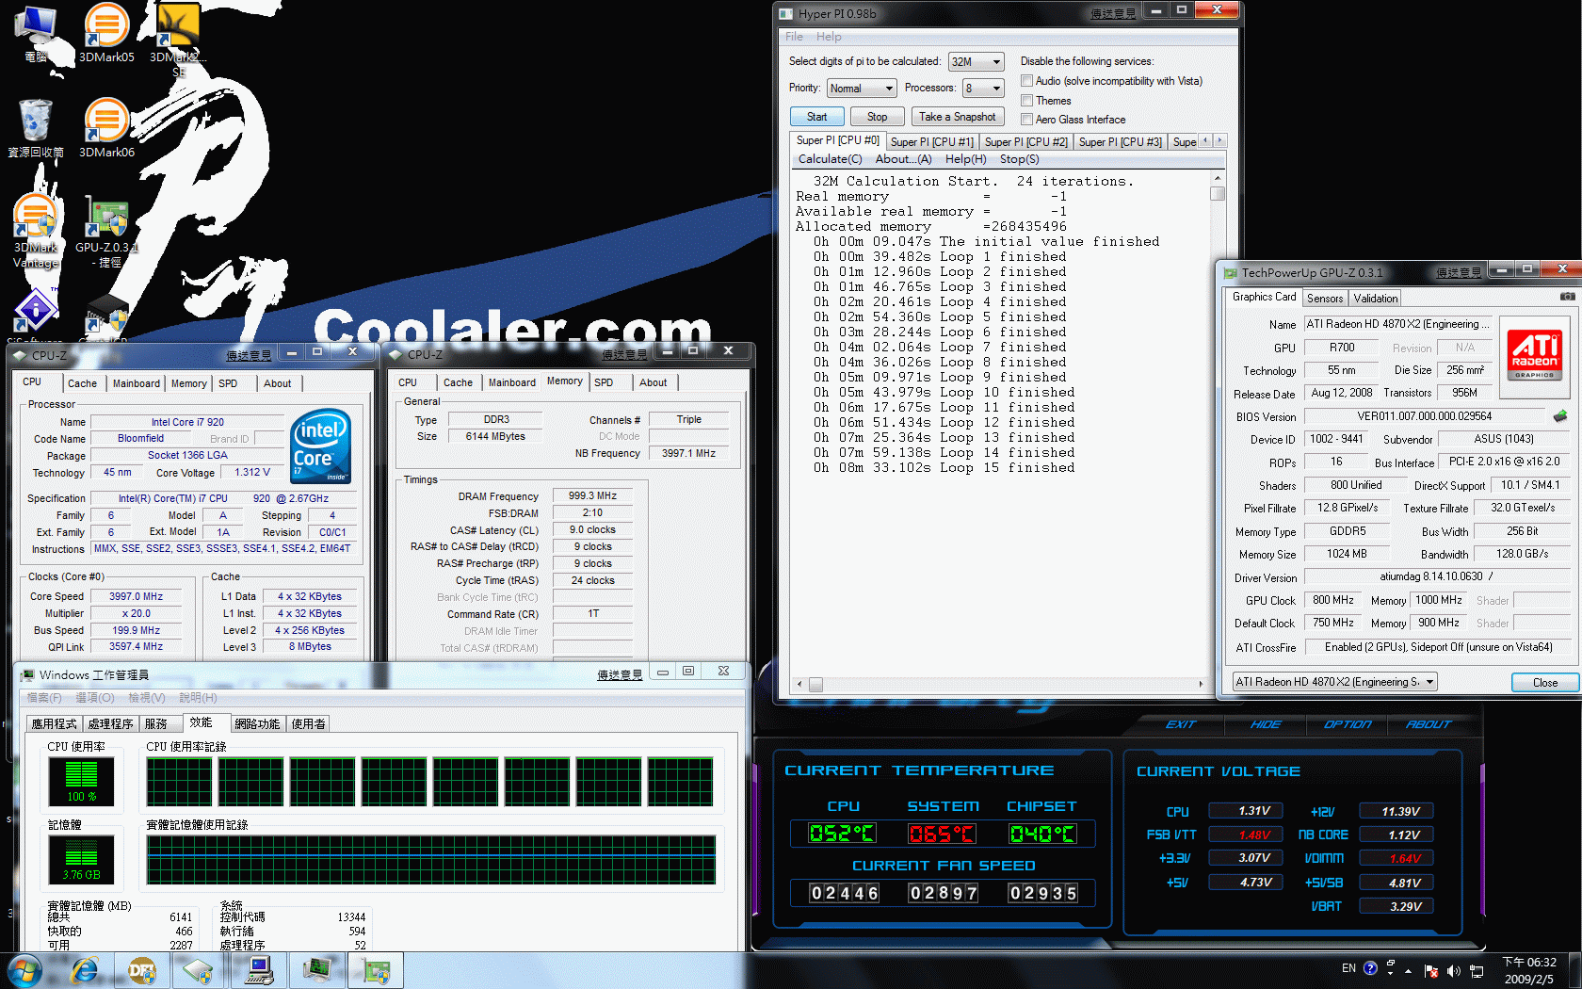The image size is (1582, 989).
Task: Toggle the Aero Glass Interface checkbox
Action: click(x=1027, y=120)
